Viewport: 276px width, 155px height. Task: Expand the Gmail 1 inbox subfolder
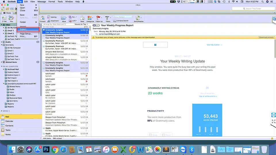point(4,30)
